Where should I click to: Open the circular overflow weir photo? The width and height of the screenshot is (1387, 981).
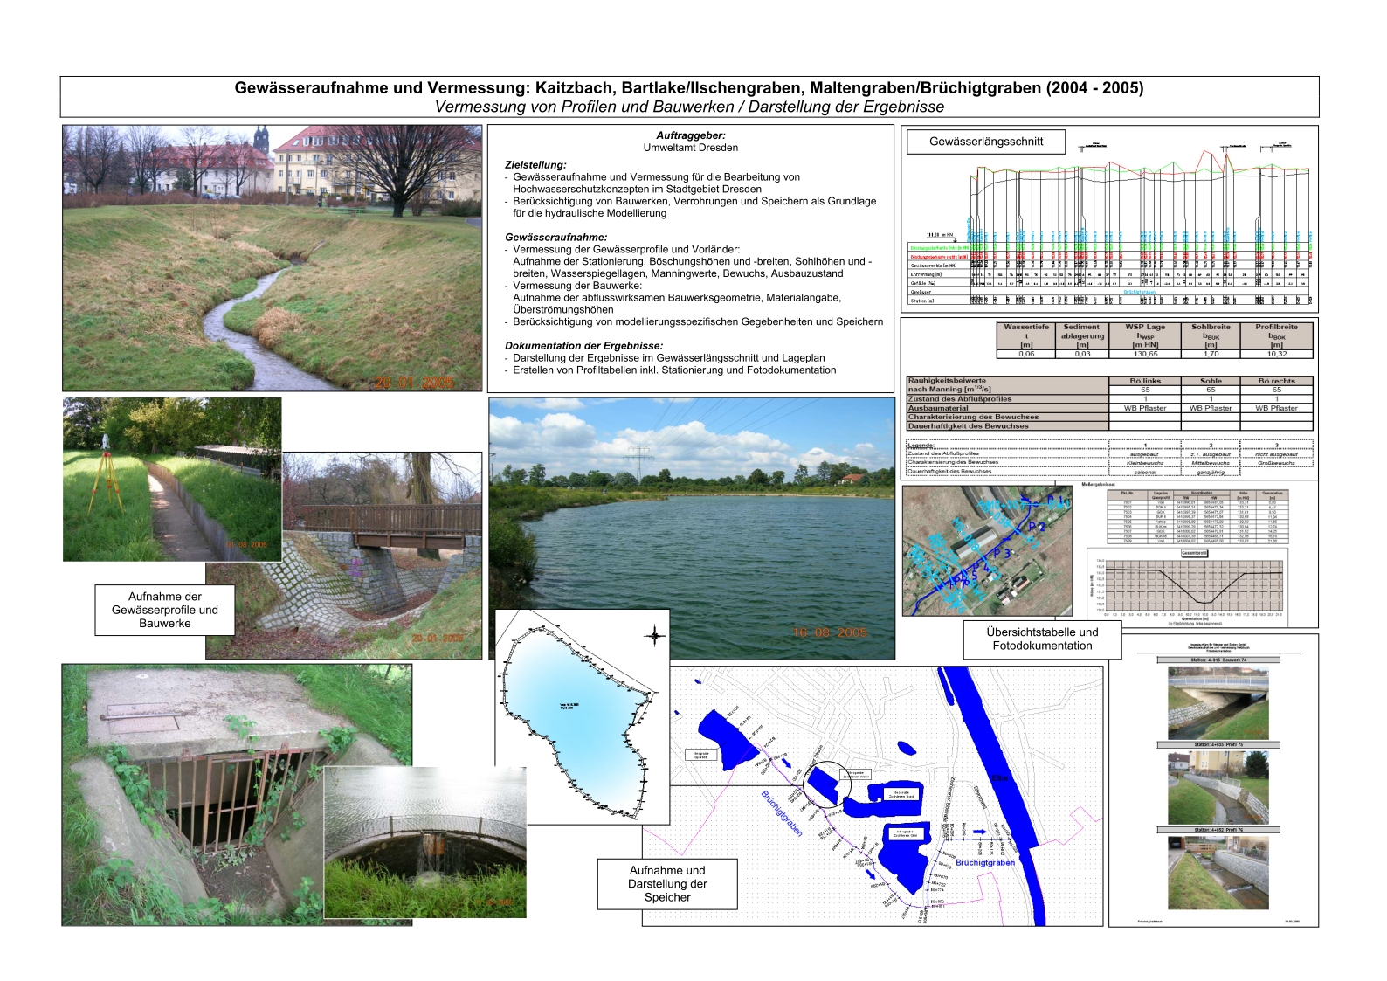coord(425,843)
